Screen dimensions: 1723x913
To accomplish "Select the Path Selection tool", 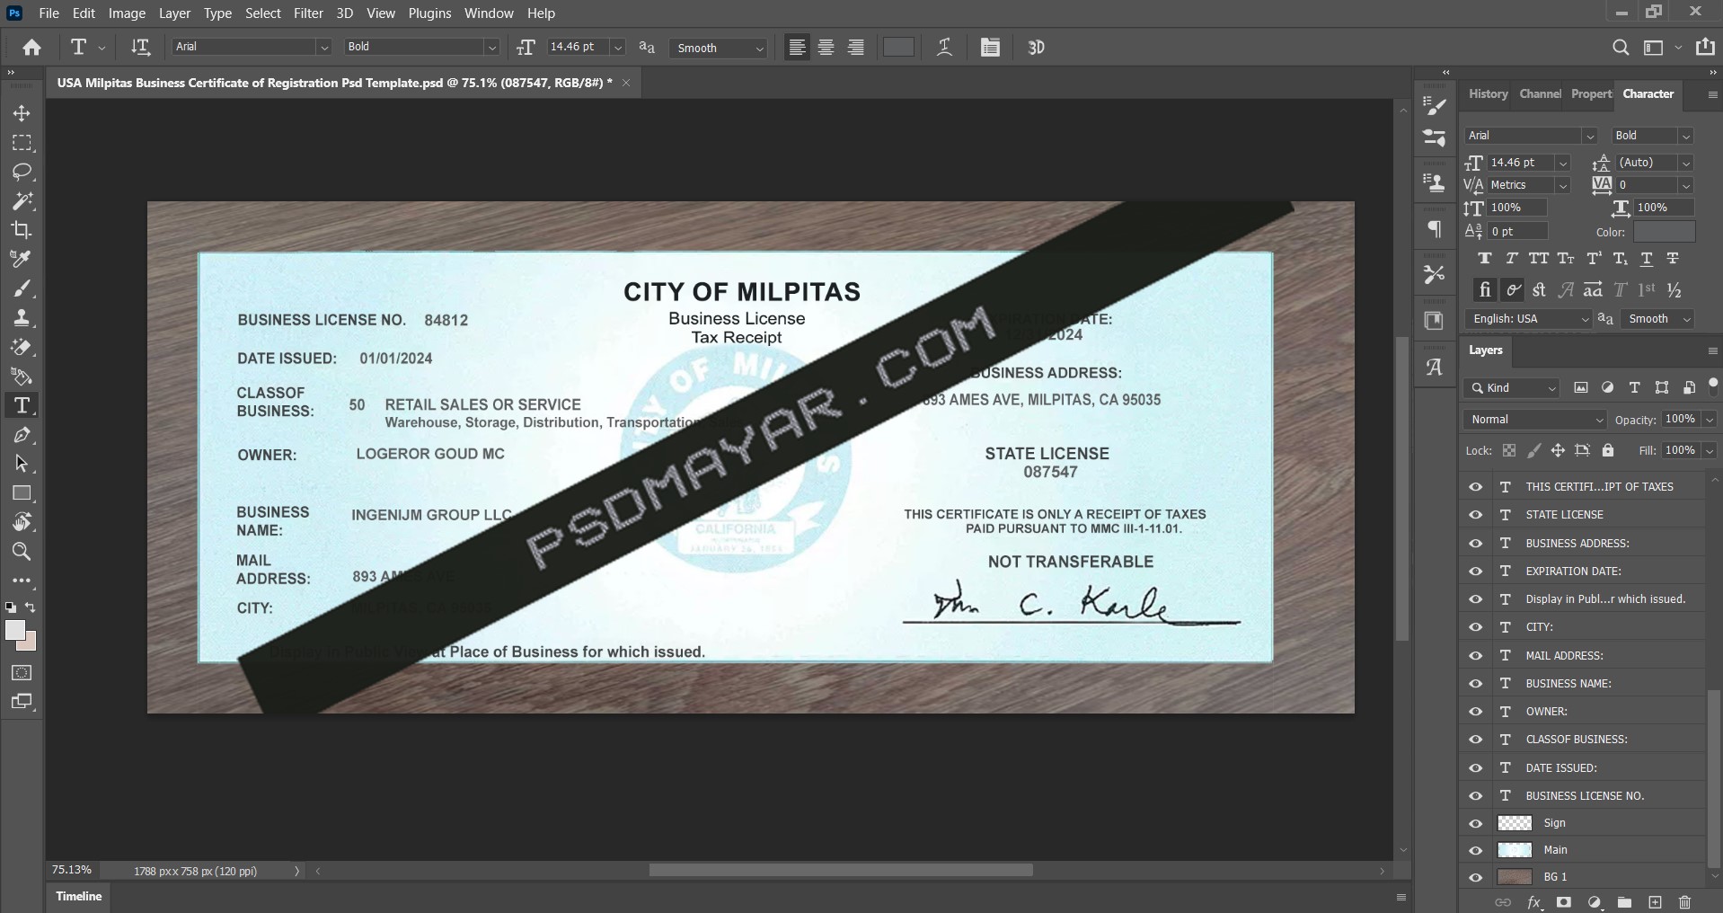I will point(22,464).
